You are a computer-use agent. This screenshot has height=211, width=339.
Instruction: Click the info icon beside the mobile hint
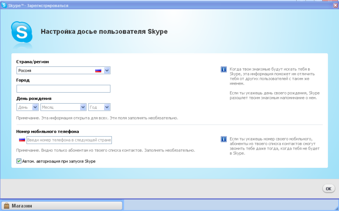(224, 139)
